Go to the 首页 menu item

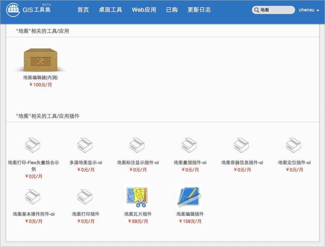pyautogui.click(x=83, y=10)
